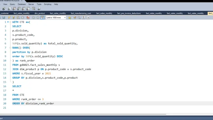This screenshot has height=120, width=213.
Task: Click partition by keyword on line 8
Action: [21, 52]
